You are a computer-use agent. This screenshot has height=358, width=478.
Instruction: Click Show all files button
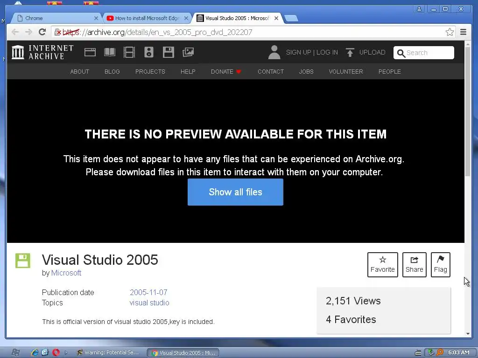coord(235,192)
